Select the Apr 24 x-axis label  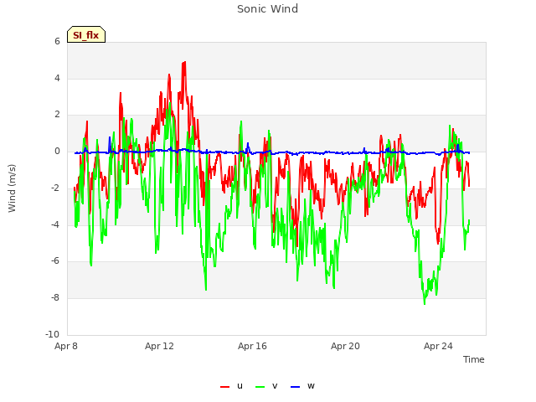[x=438, y=346]
